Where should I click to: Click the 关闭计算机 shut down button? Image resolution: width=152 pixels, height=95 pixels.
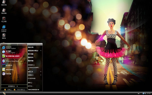[20, 90]
